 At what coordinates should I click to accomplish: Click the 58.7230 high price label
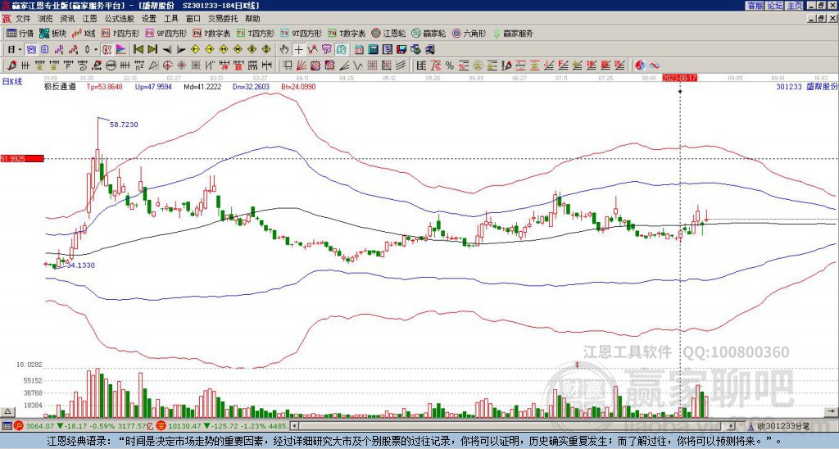pyautogui.click(x=124, y=125)
